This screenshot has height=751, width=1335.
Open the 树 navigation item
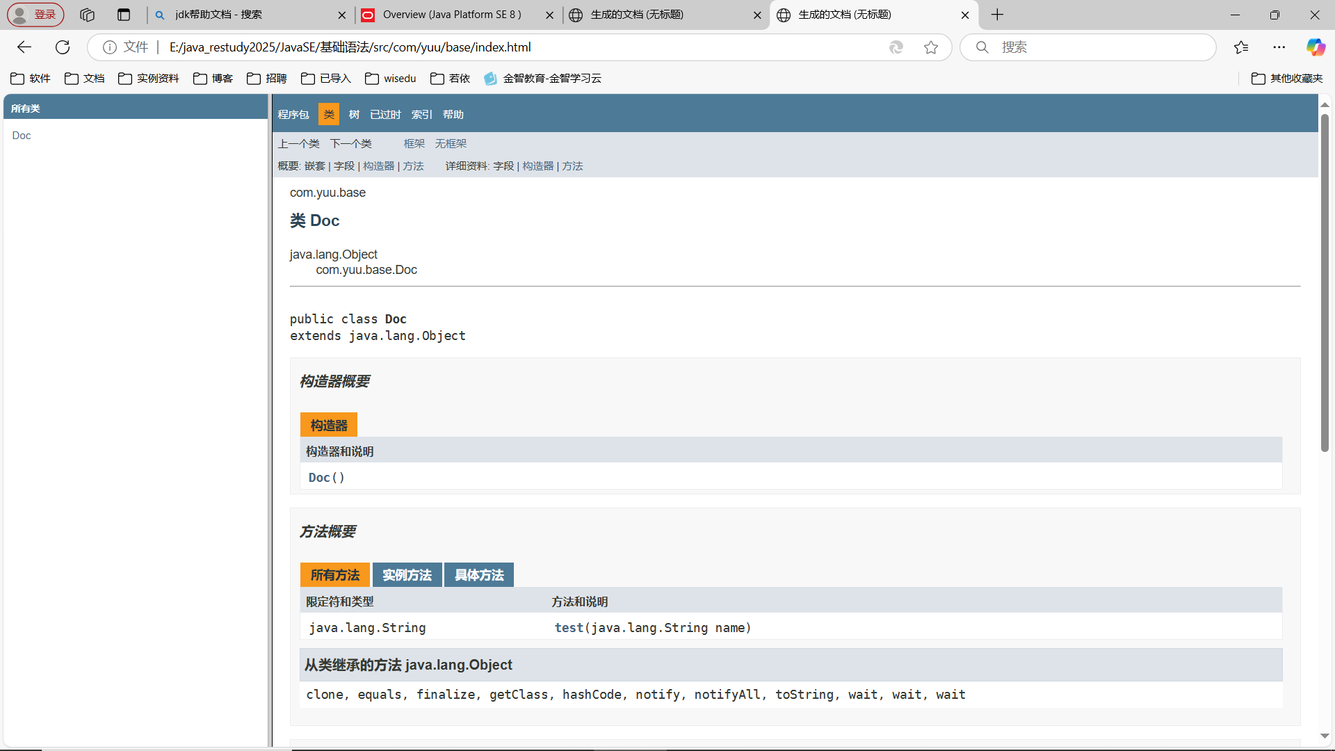click(354, 115)
